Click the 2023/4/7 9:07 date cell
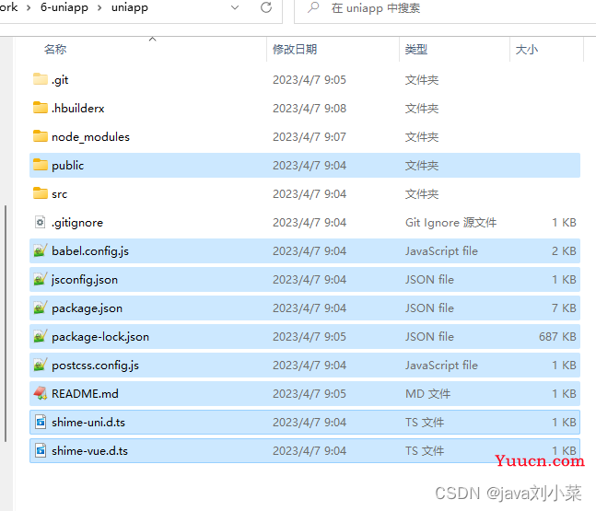The height and width of the screenshot is (511, 596). 310,137
